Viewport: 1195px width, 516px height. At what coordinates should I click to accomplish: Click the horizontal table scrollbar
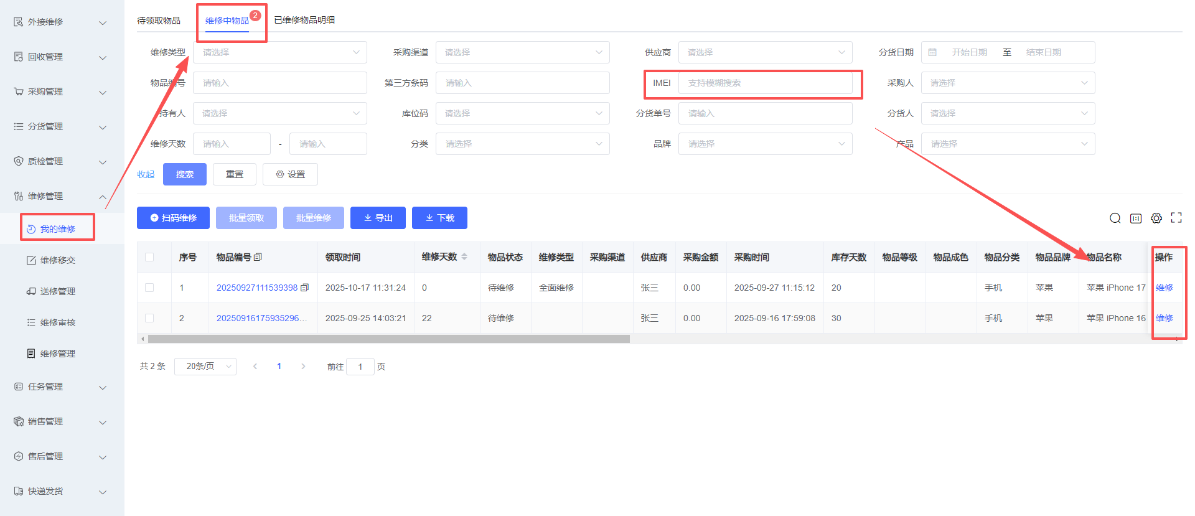(388, 339)
